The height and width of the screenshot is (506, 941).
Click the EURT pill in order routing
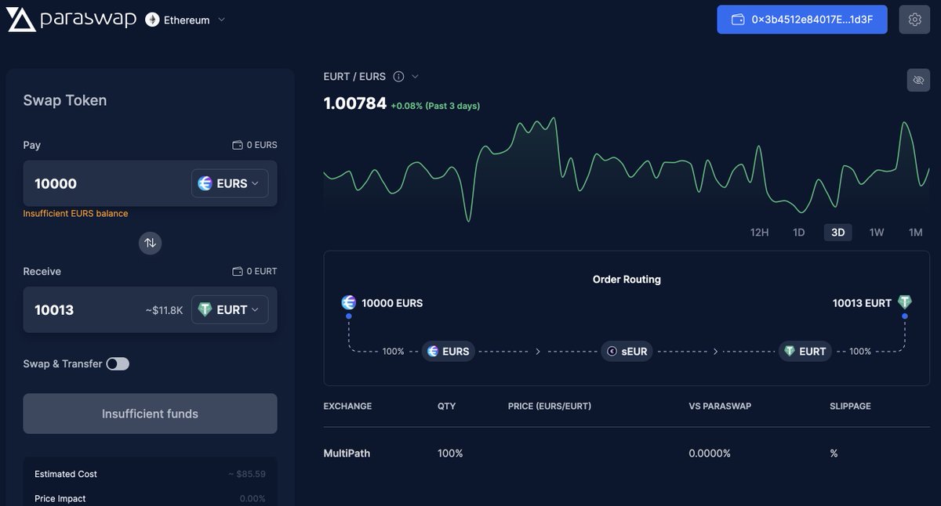tap(805, 351)
